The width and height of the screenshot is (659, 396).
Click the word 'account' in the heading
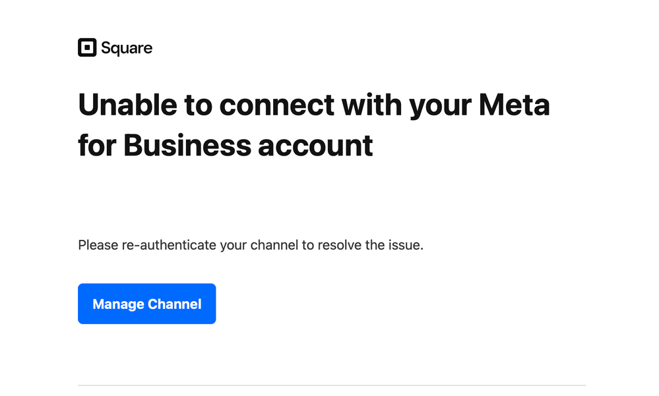tap(315, 145)
